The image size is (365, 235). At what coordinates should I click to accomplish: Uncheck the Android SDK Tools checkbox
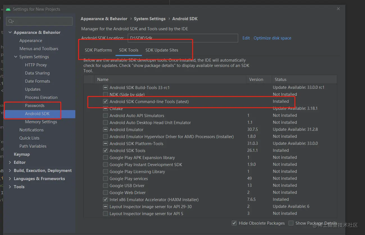105,150
